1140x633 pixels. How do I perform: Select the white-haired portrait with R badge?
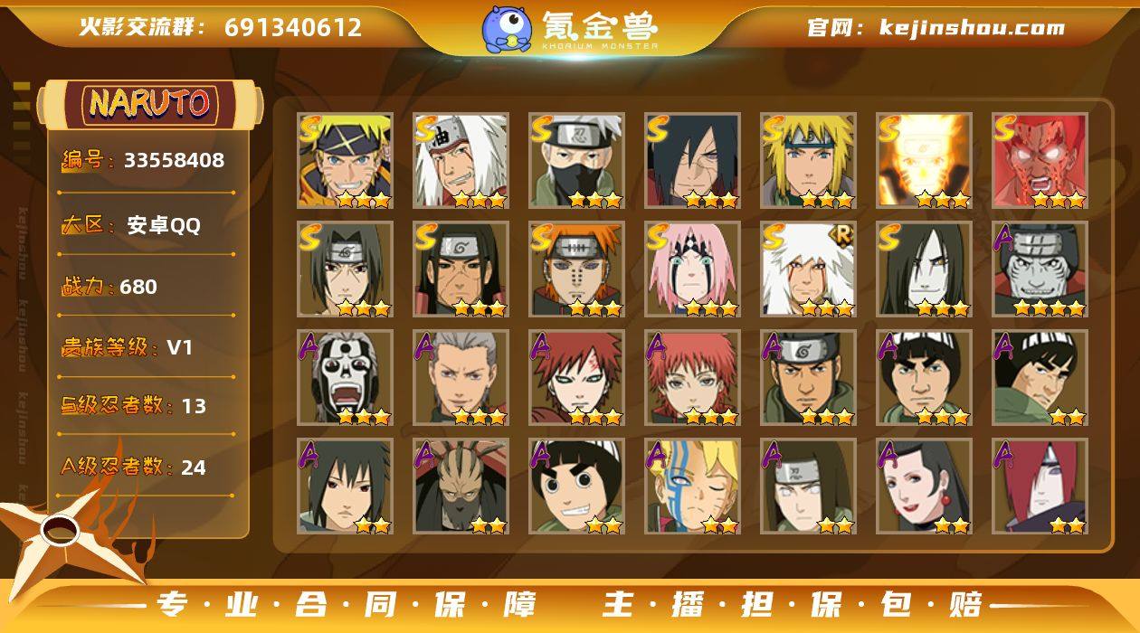808,269
